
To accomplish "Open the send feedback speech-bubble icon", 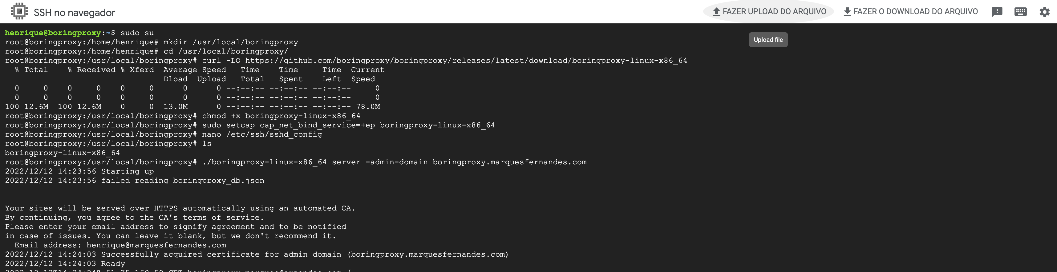I will click(x=997, y=11).
